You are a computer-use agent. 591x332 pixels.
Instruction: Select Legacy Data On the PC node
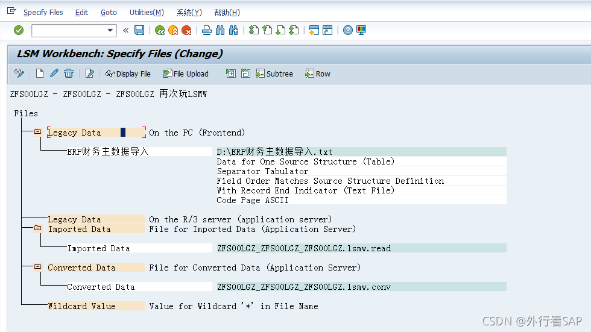[x=96, y=133]
